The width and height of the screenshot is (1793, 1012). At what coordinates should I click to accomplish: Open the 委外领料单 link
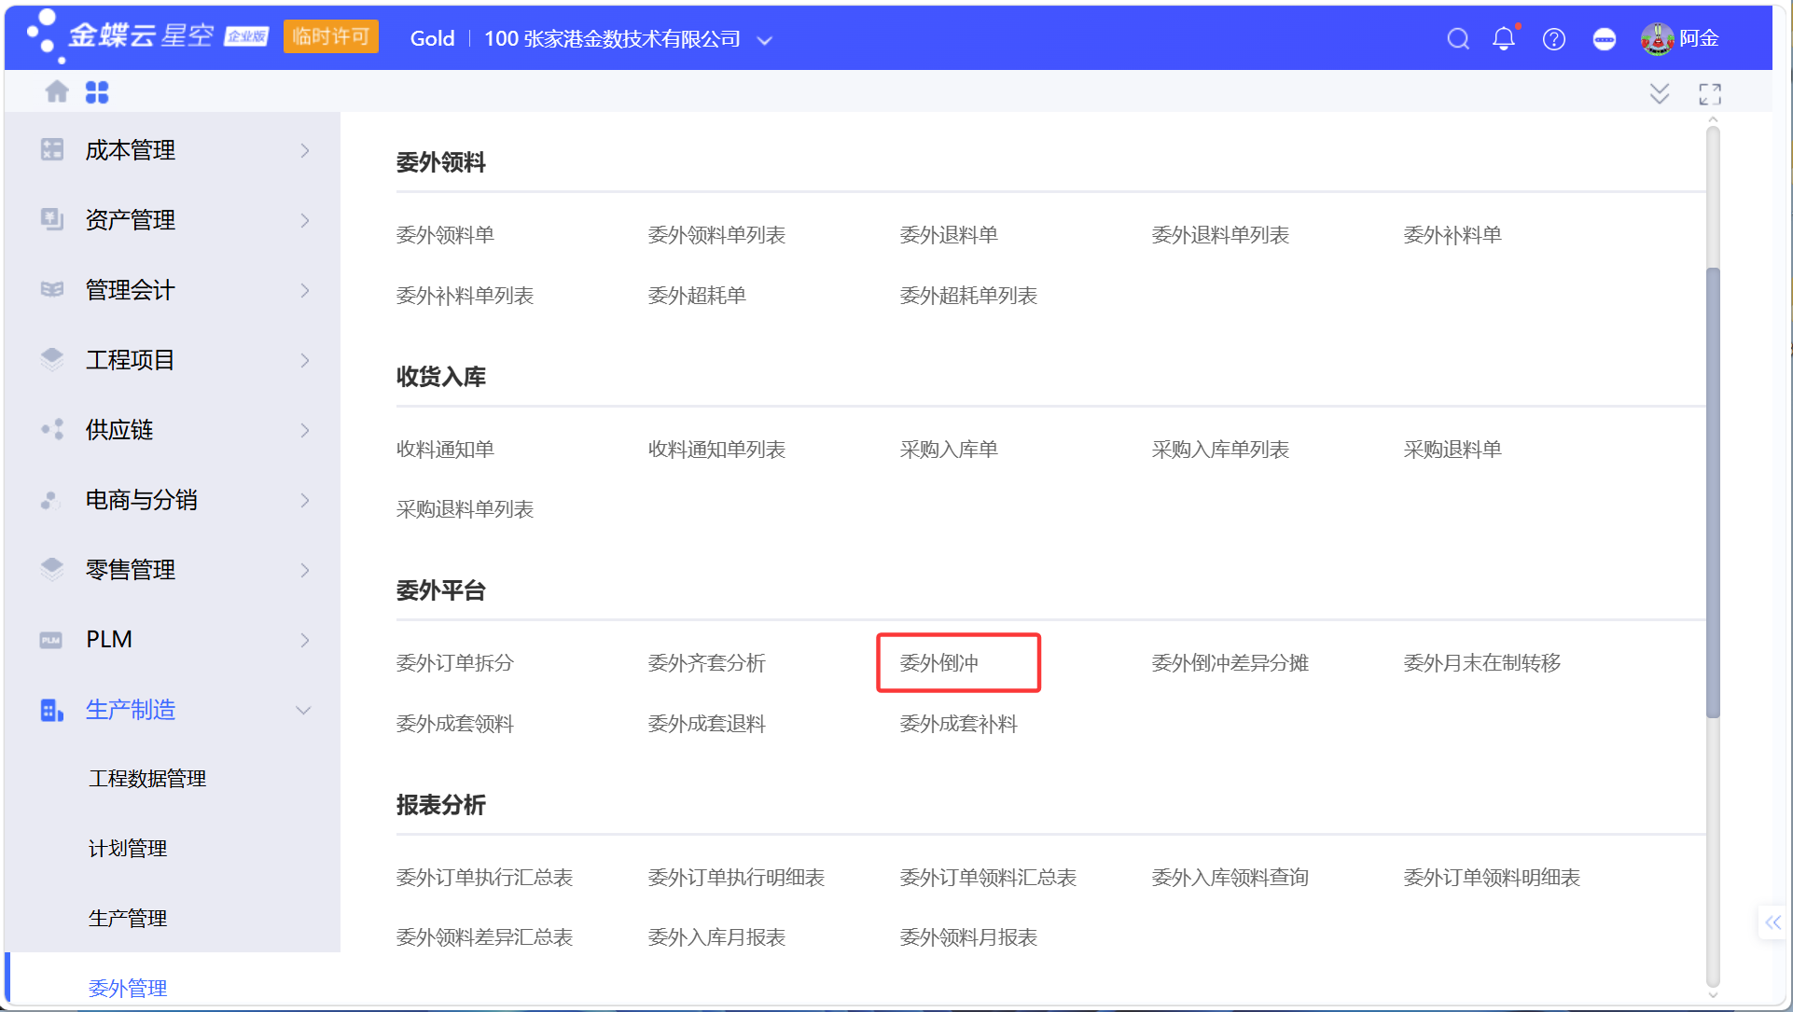click(x=445, y=234)
